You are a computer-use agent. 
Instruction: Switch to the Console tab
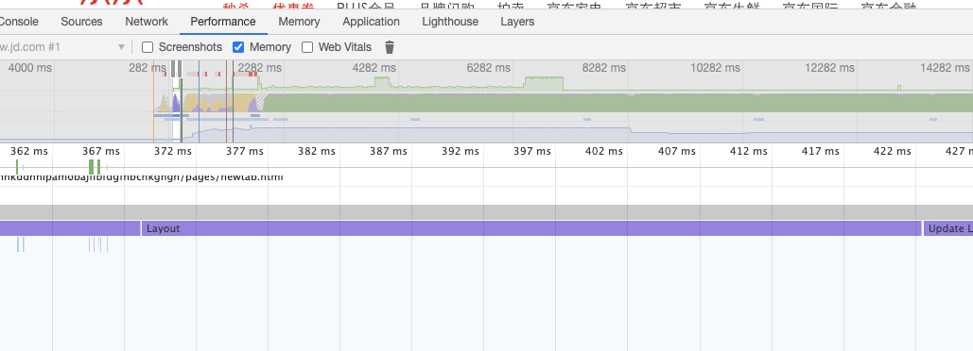[x=19, y=22]
